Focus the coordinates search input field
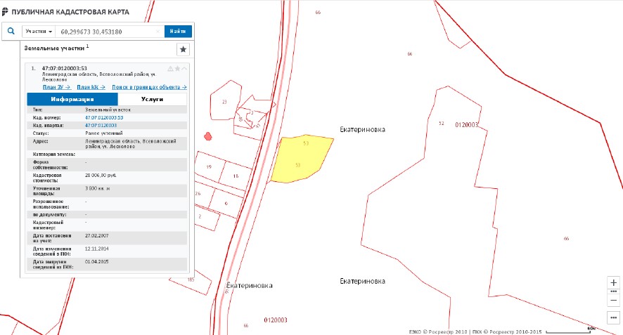The image size is (623, 335). click(106, 32)
